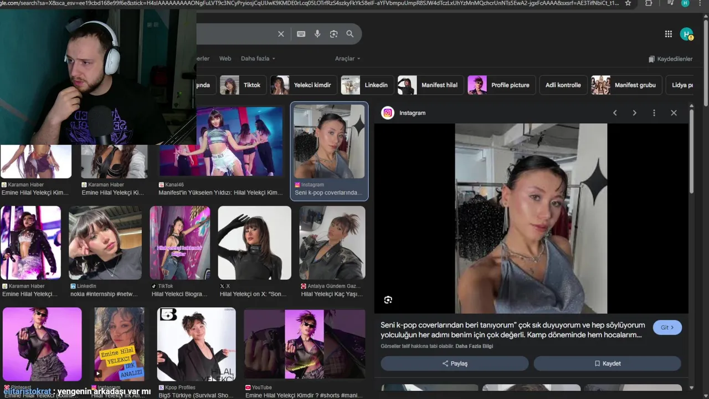Switch to the Web results tab
This screenshot has width=709, height=399.
pyautogui.click(x=225, y=58)
